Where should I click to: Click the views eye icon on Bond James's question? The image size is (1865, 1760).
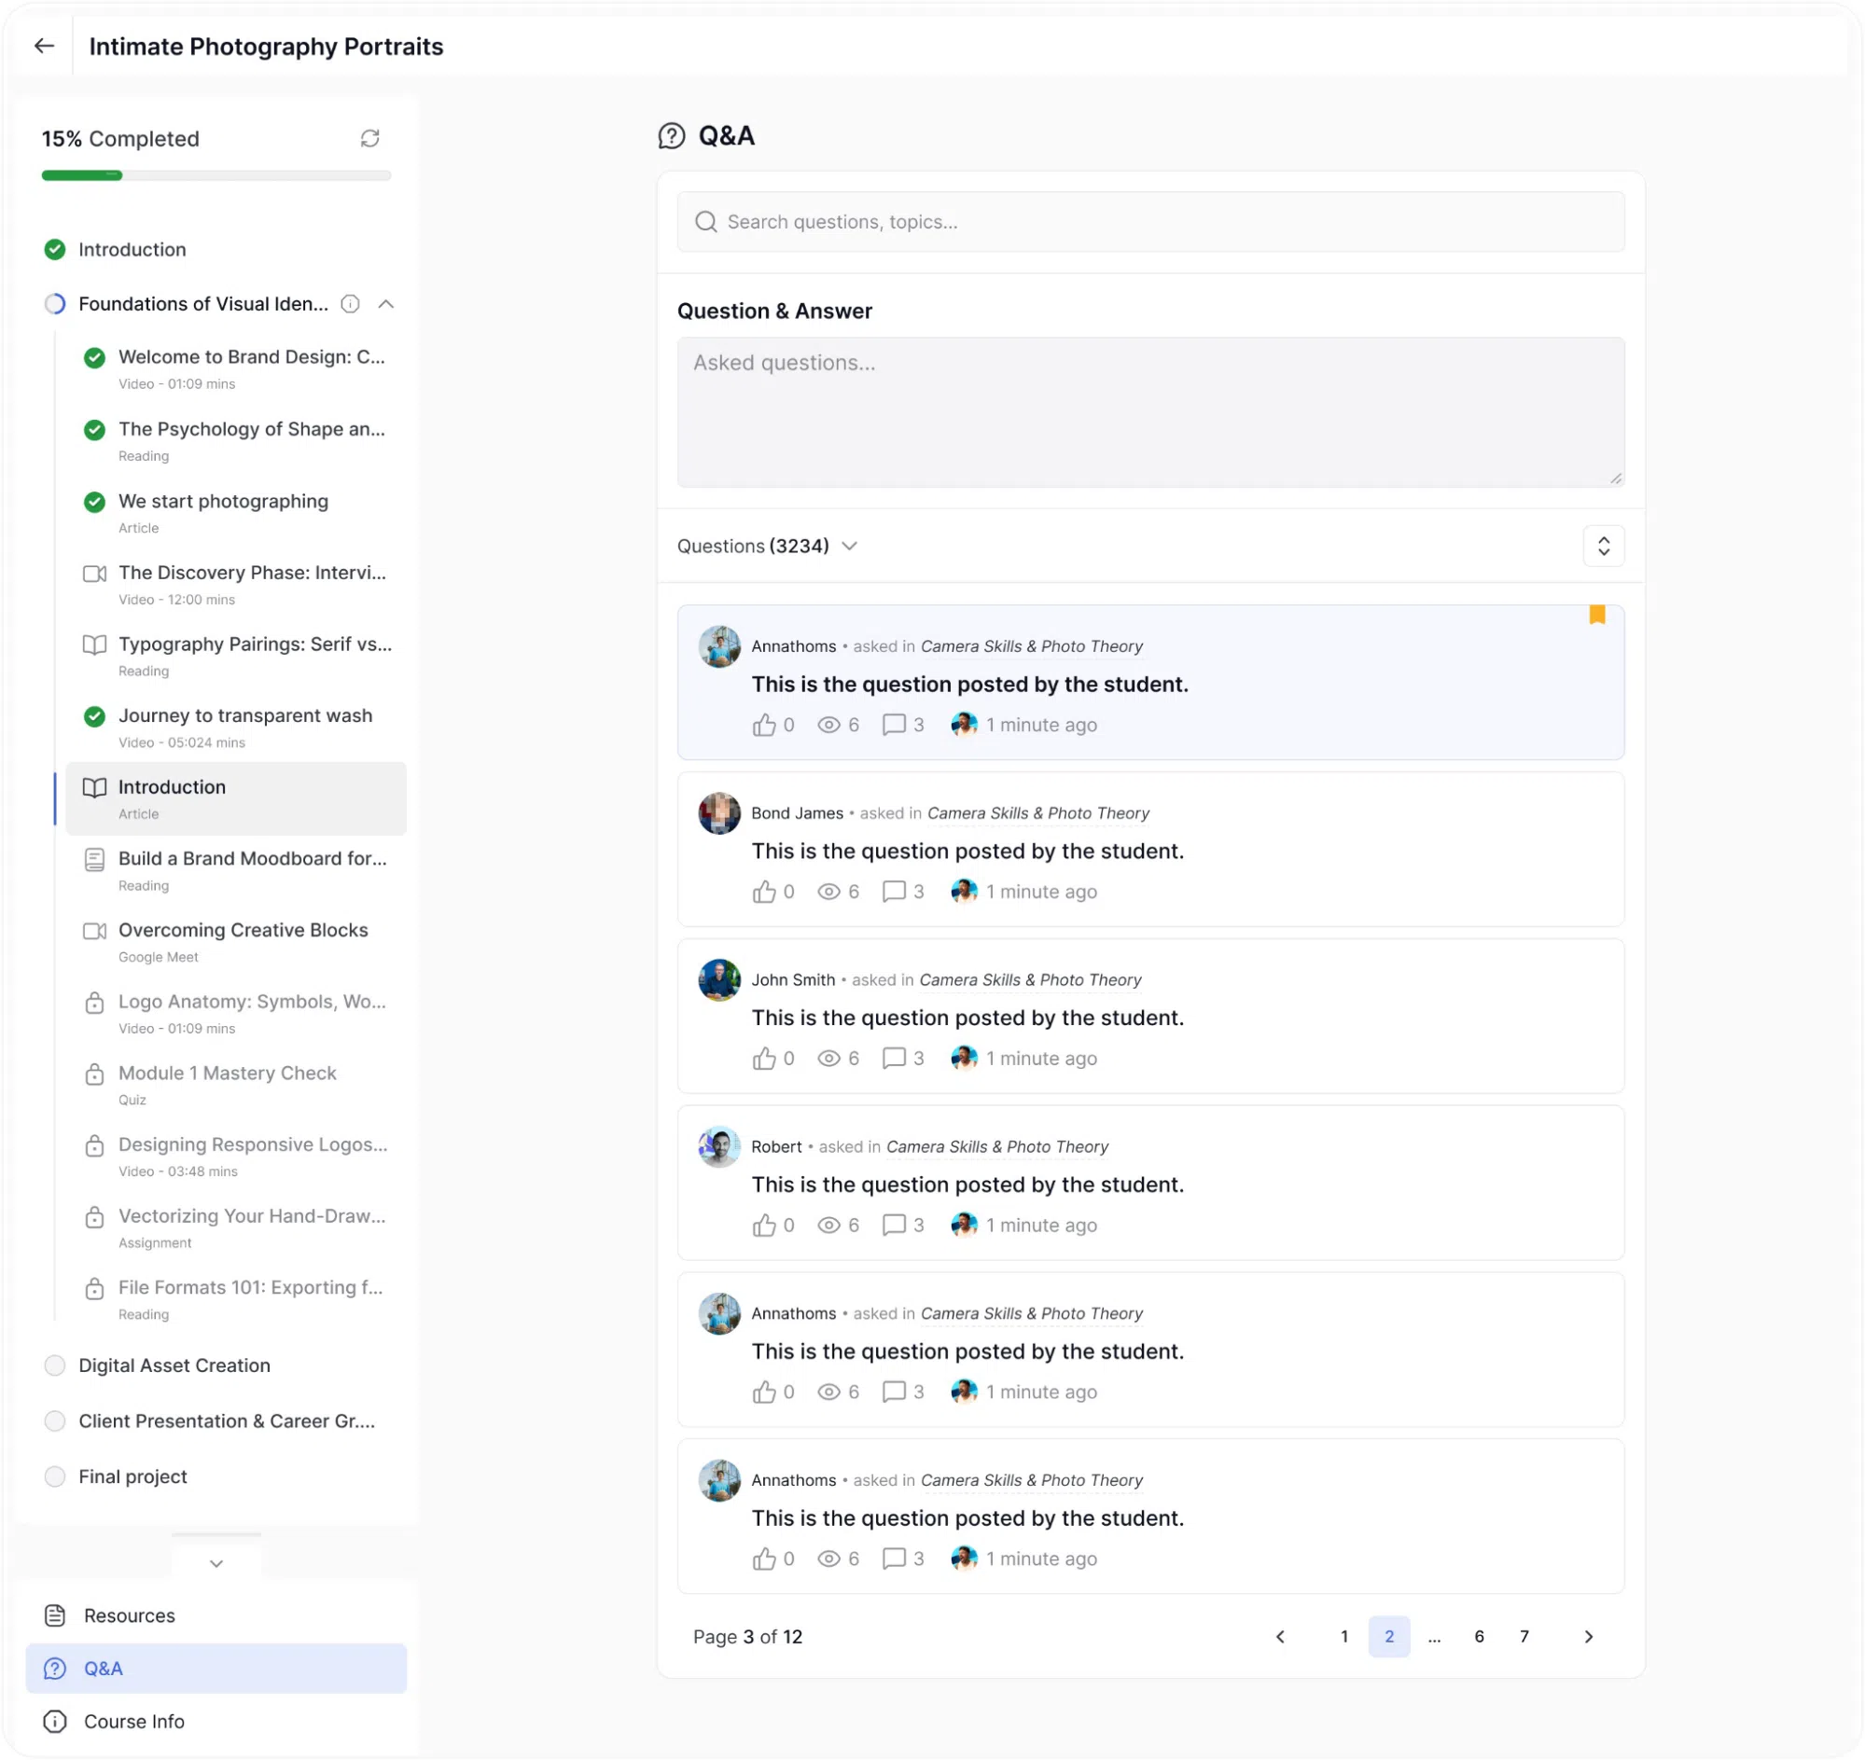pos(828,892)
